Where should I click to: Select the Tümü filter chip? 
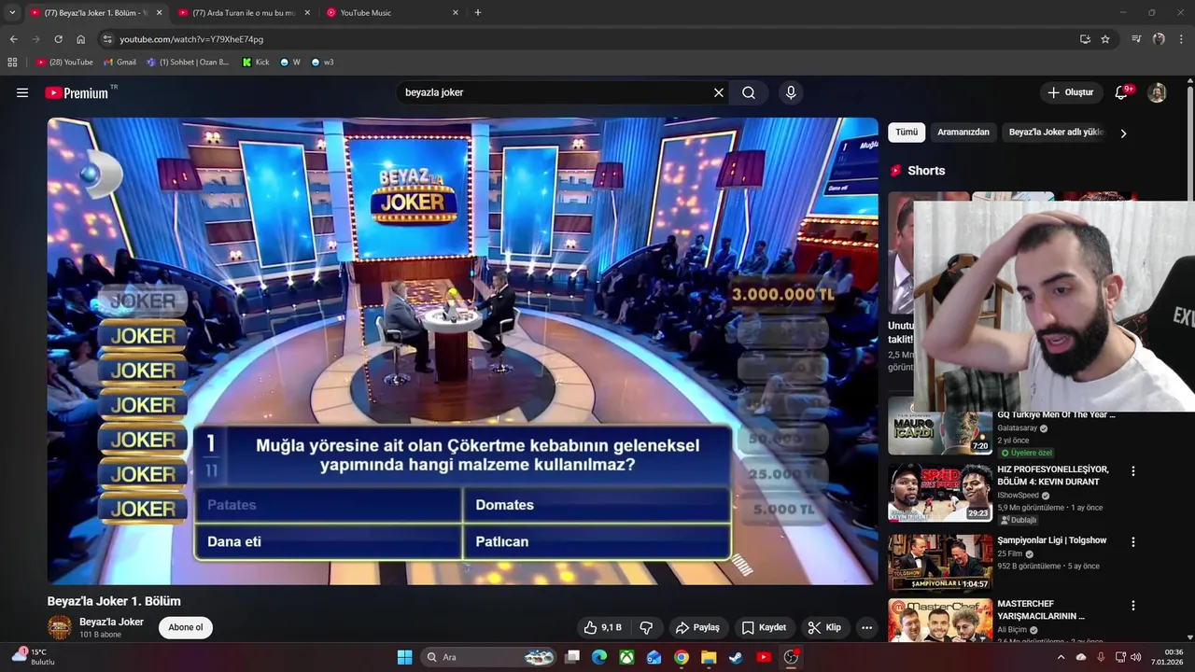(907, 133)
